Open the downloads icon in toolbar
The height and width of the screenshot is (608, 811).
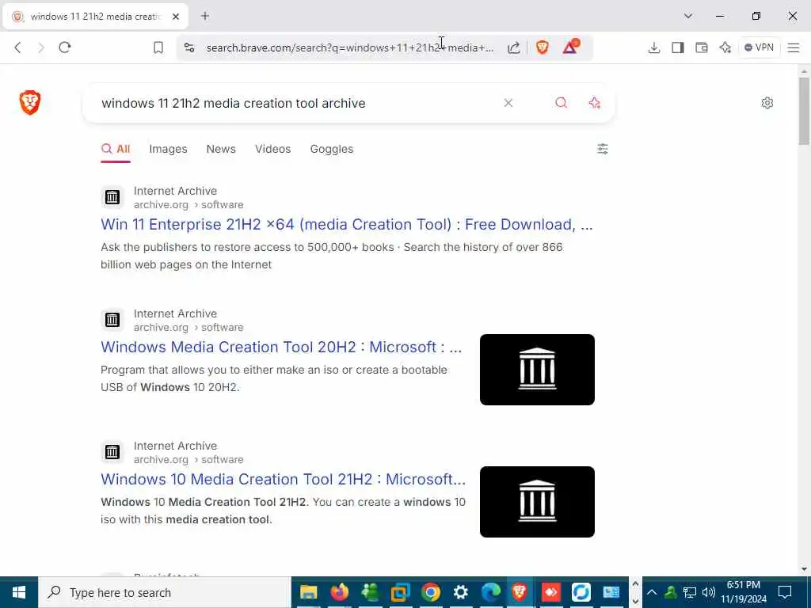(653, 47)
